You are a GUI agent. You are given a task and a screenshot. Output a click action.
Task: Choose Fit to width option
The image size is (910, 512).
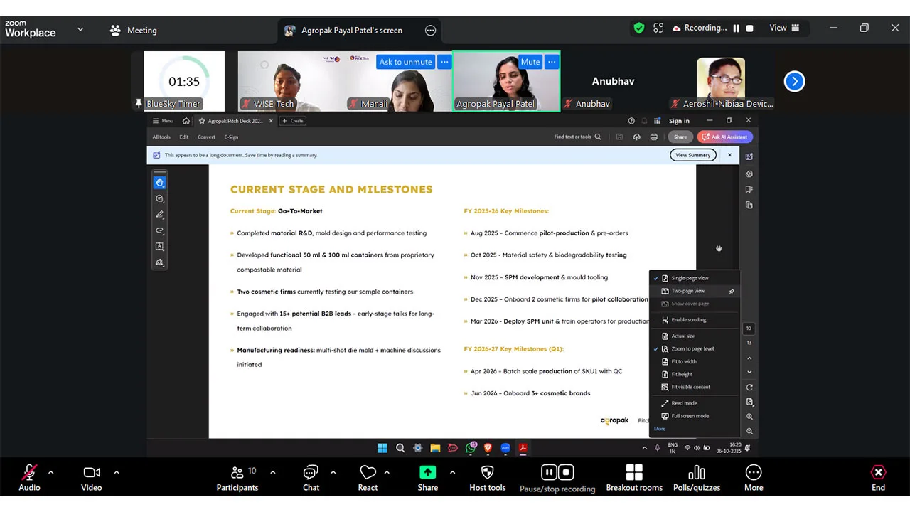tap(683, 361)
